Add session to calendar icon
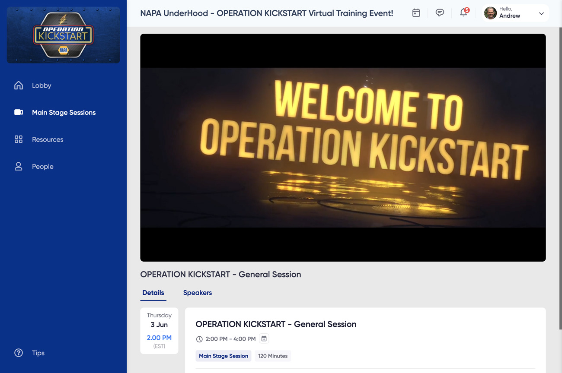This screenshot has height=373, width=562. [264, 339]
